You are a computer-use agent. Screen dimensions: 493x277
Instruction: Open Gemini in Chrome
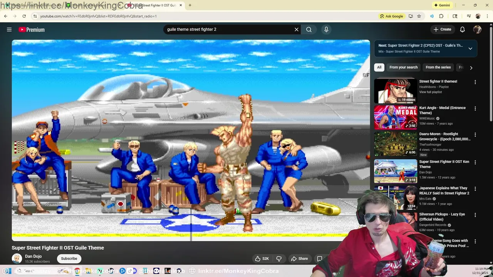(442, 5)
